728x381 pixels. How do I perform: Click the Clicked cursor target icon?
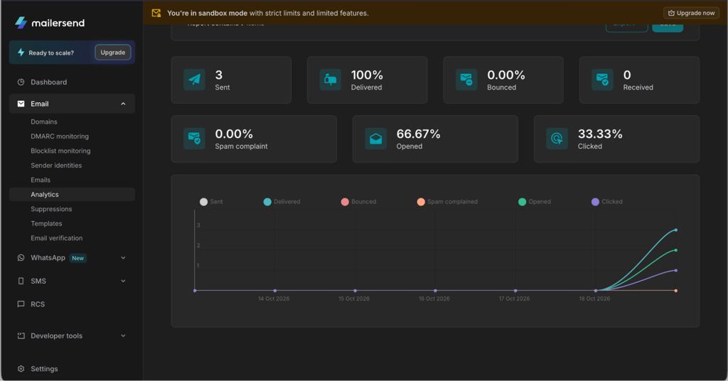pyautogui.click(x=557, y=139)
